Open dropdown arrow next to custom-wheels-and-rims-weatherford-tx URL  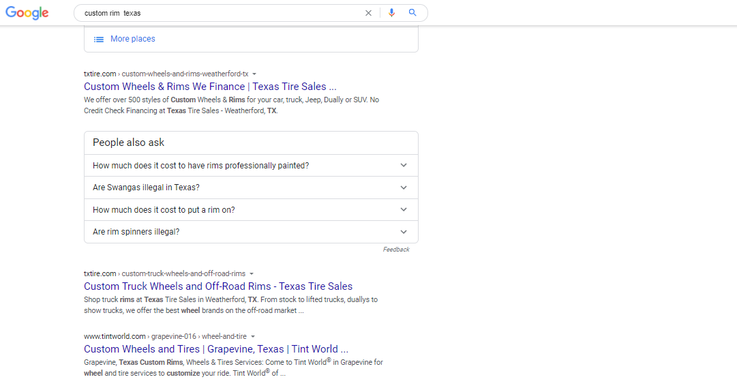(254, 74)
